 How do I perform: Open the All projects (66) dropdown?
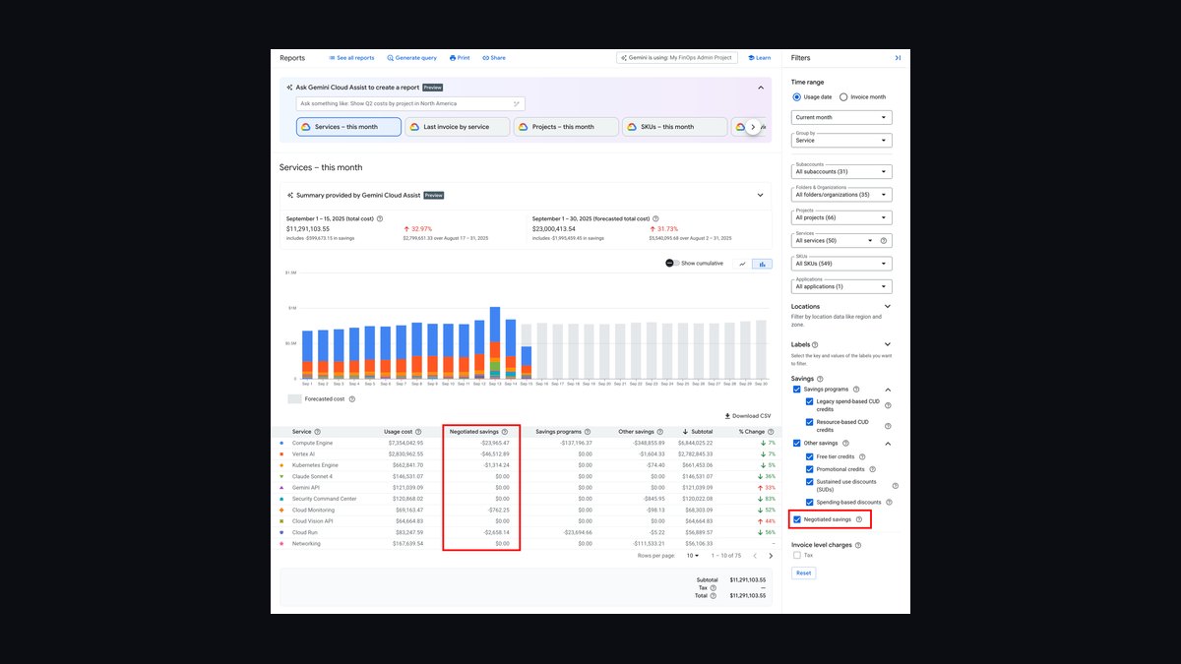[841, 217]
